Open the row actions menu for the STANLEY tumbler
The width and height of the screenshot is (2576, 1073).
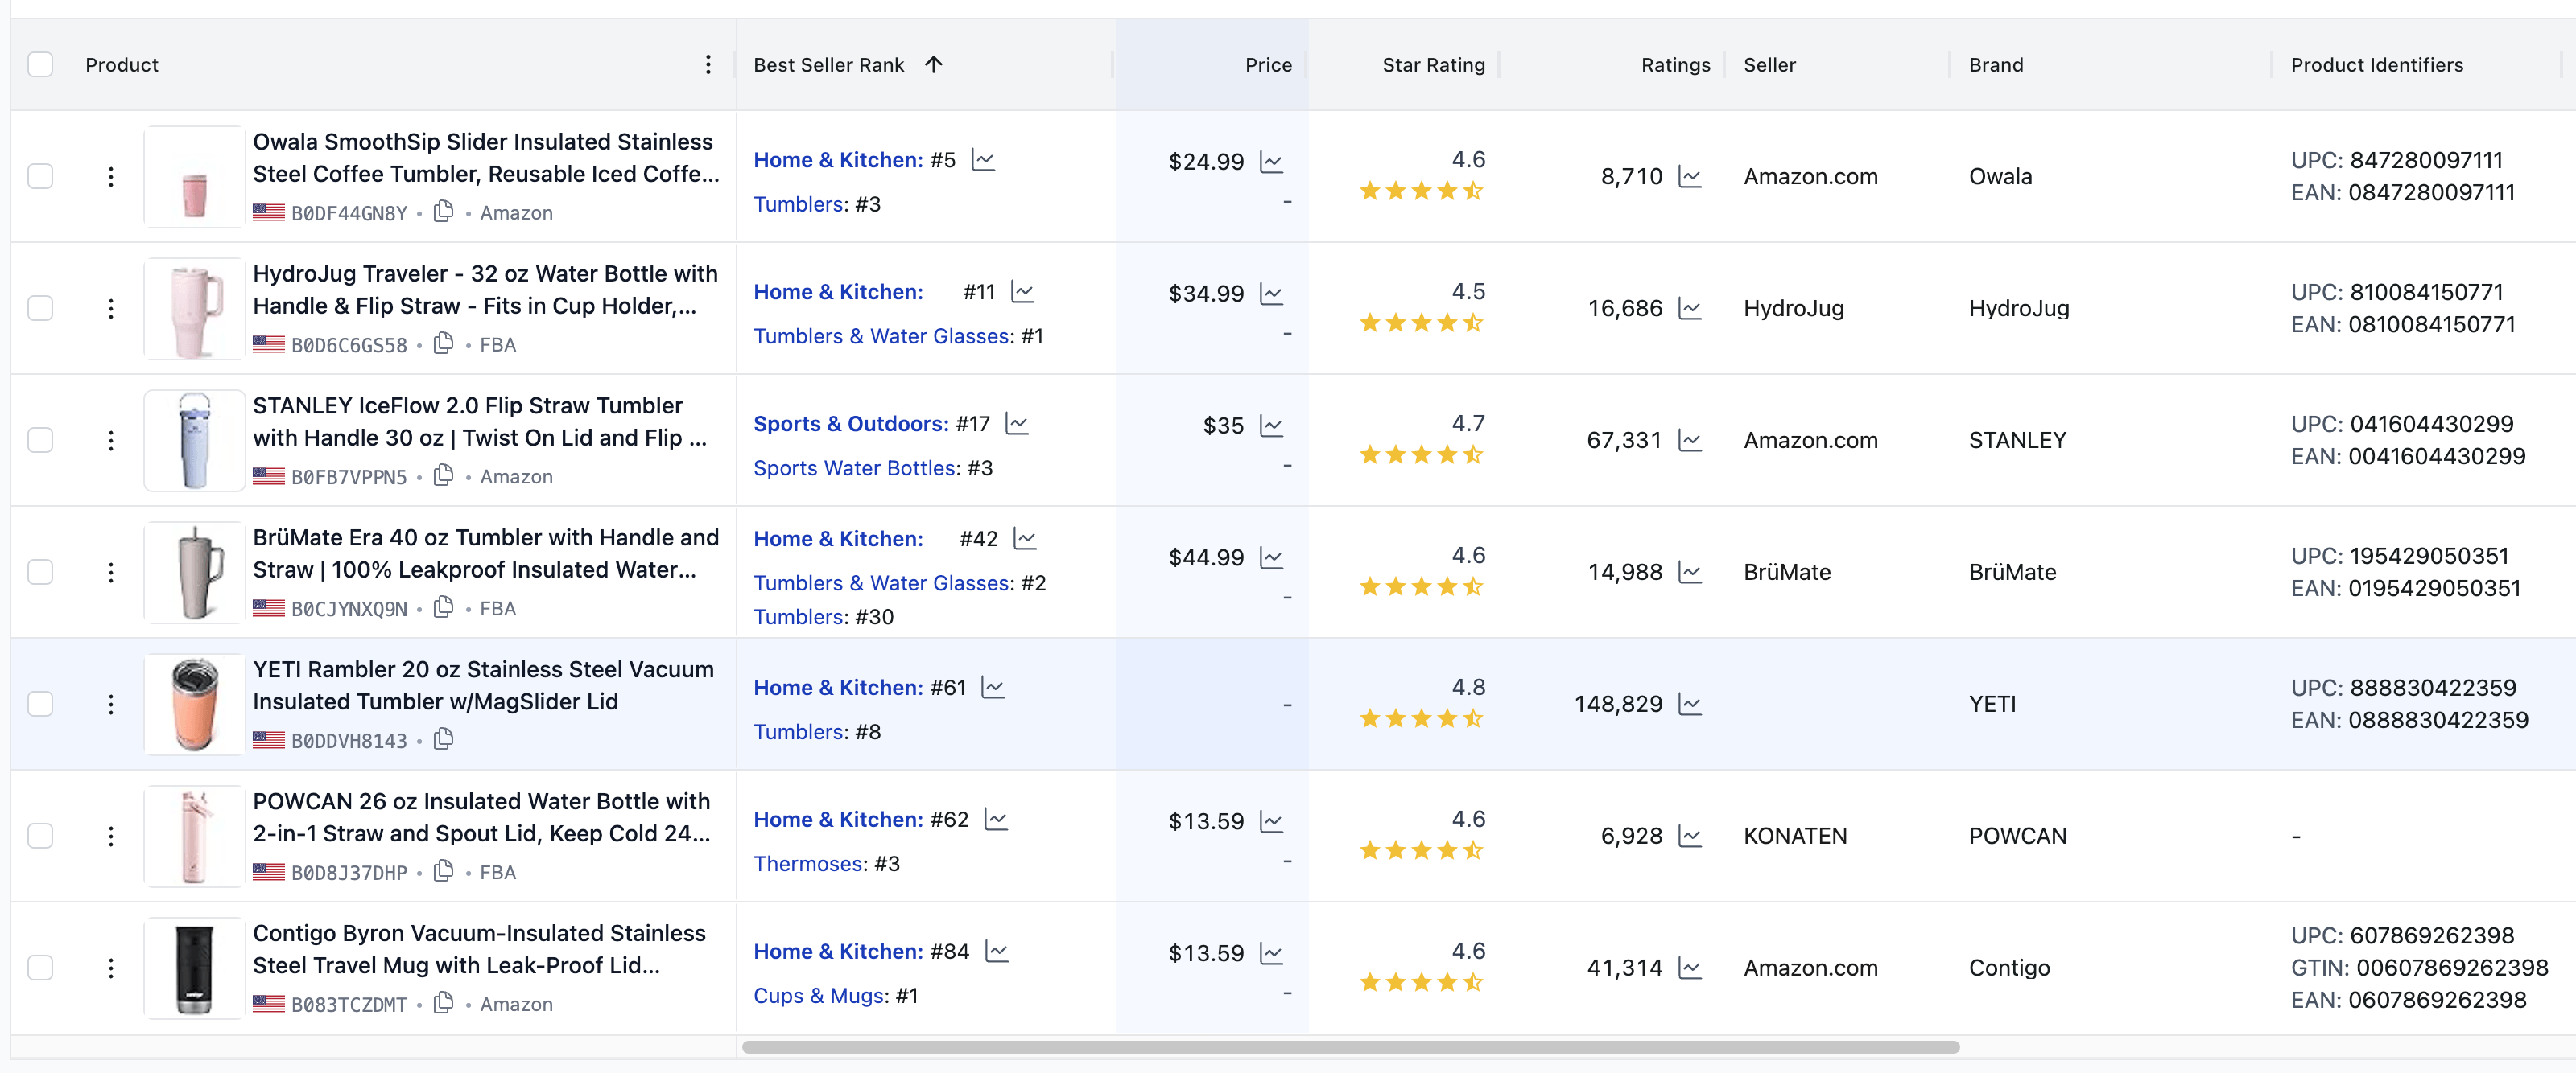[x=110, y=440]
